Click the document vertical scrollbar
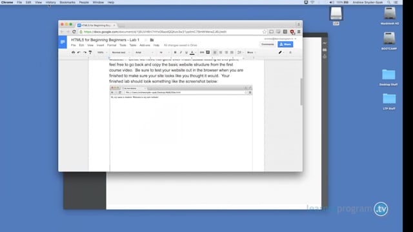The image size is (413, 232). tap(301, 92)
